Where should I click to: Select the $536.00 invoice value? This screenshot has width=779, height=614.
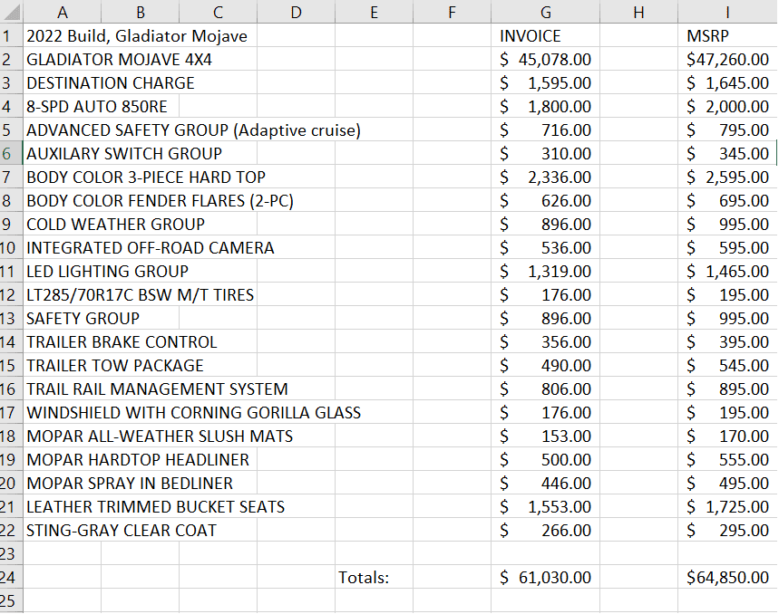(546, 247)
